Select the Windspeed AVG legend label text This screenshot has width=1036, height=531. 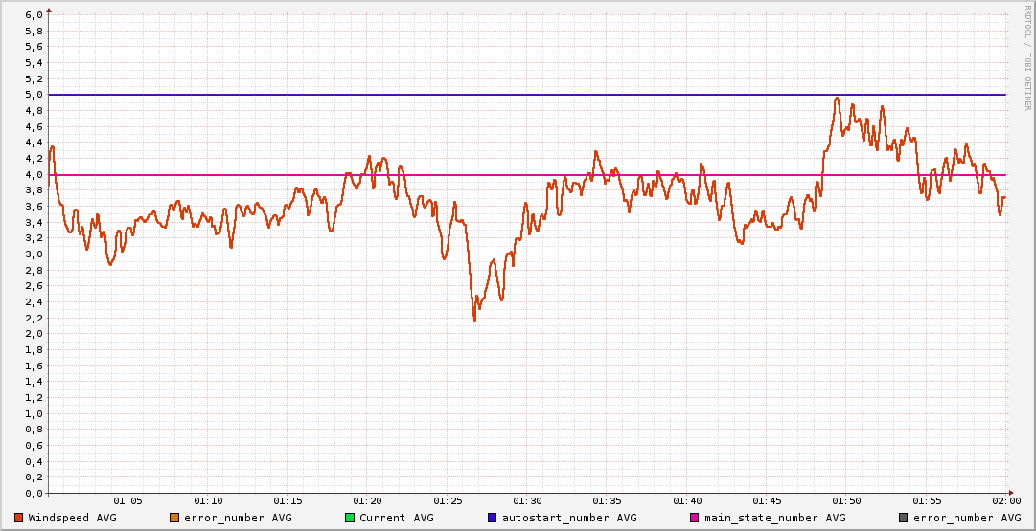point(72,518)
